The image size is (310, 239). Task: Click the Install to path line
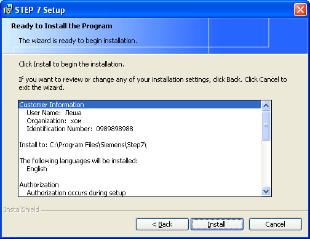[83, 145]
